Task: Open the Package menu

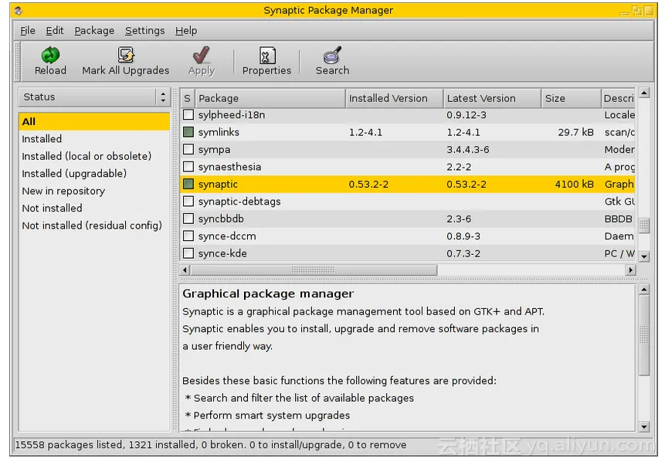Action: (94, 31)
